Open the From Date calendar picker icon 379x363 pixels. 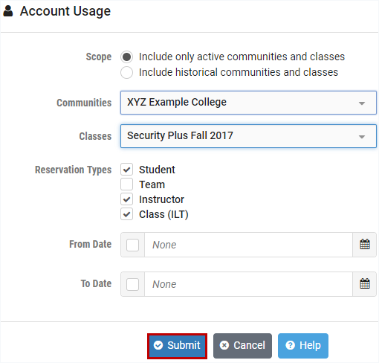click(x=365, y=245)
